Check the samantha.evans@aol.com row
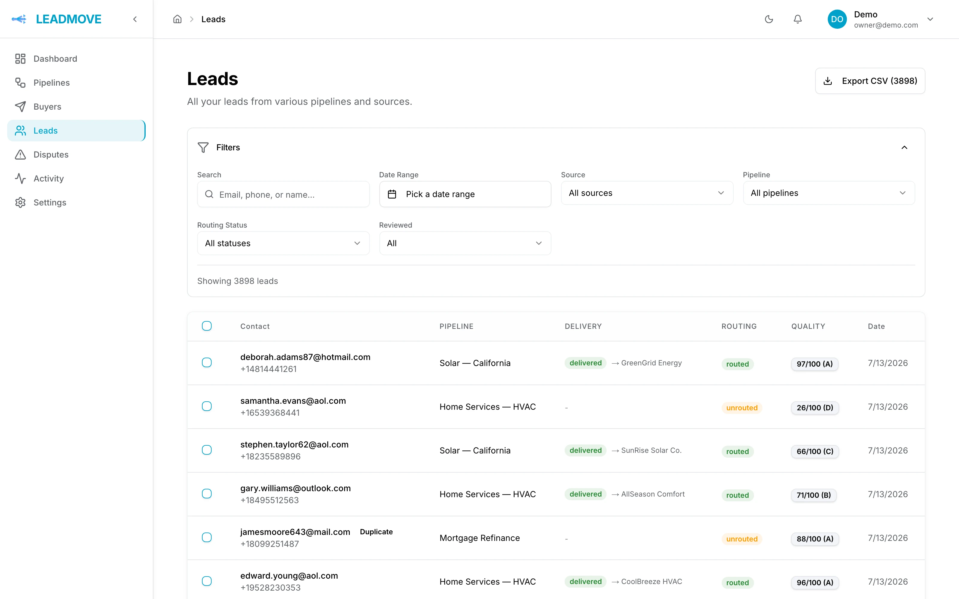 (207, 406)
